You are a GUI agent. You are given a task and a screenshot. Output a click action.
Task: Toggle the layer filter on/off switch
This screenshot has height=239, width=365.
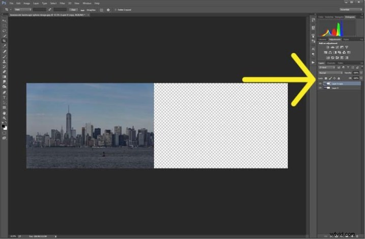click(362, 68)
